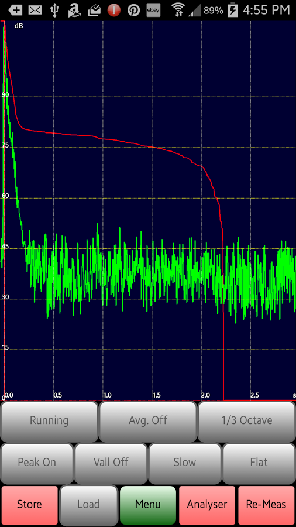
Task: Open the green Menu button
Action: tap(148, 505)
